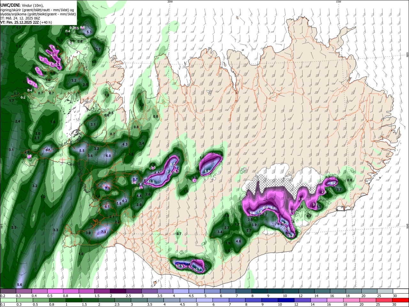Click the 'rigning/skúrir' legend description line
Viewport: 409px width, 307px height.
tap(38, 10)
